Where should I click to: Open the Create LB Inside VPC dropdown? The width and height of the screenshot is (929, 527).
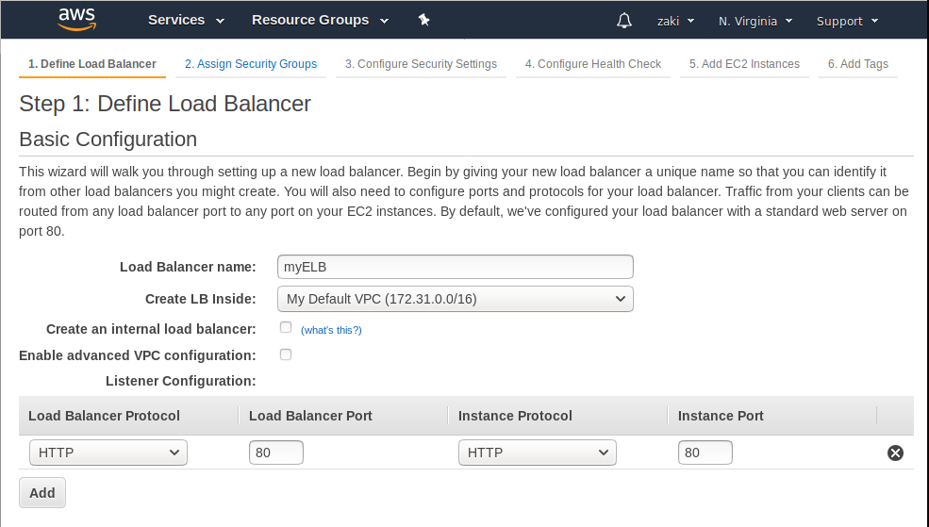(455, 299)
